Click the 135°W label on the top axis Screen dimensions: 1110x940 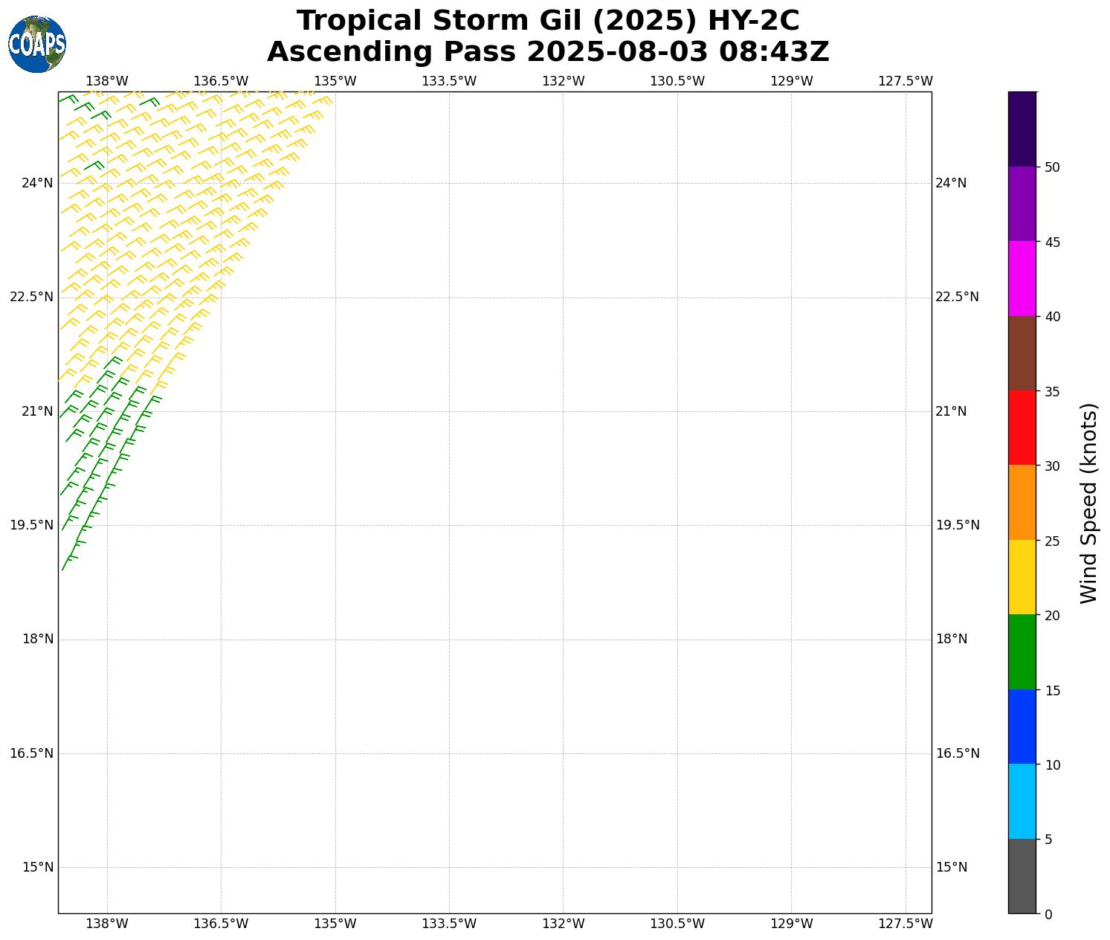[x=335, y=81]
